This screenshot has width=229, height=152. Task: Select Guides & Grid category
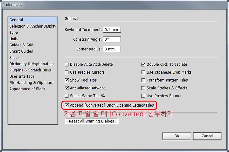33,45
